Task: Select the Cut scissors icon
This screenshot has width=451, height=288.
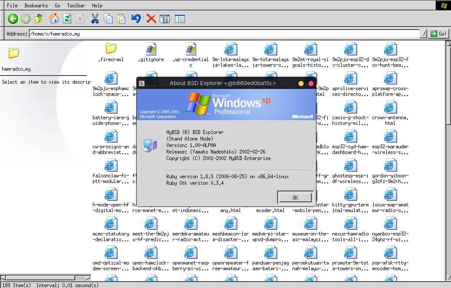Action: (95, 19)
